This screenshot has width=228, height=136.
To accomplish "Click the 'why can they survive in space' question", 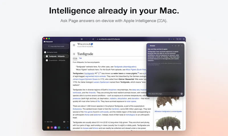I will 157,49.
